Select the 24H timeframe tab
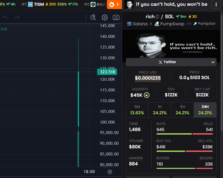Image resolution: width=223 pixels, height=178 pixels. [x=205, y=110]
